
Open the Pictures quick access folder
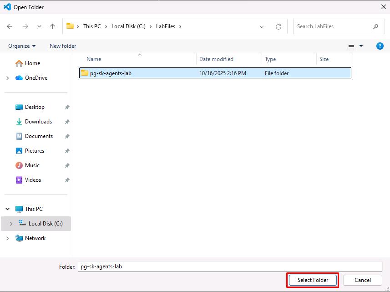(x=35, y=151)
